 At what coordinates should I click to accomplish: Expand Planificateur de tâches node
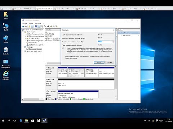coord(25,34)
